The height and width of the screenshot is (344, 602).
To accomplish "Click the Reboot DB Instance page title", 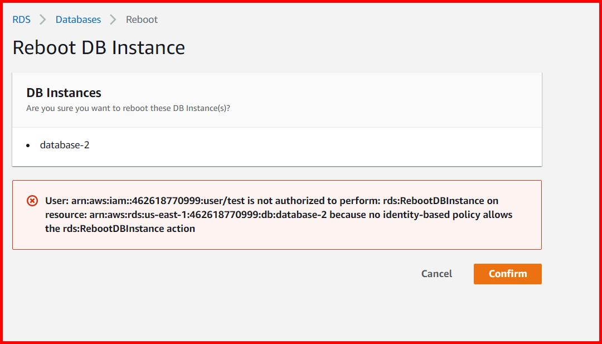I will pos(98,48).
